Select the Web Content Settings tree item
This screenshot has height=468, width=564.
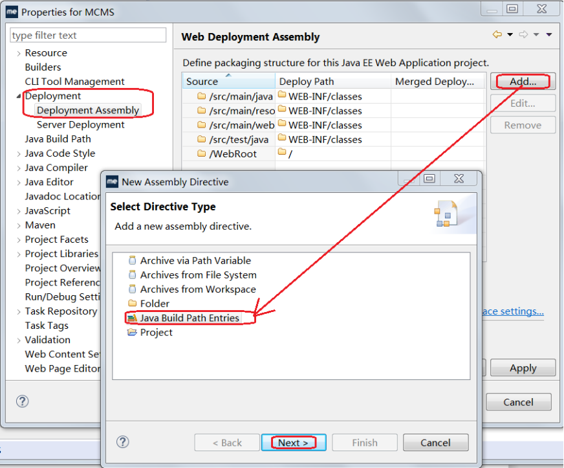coord(63,354)
